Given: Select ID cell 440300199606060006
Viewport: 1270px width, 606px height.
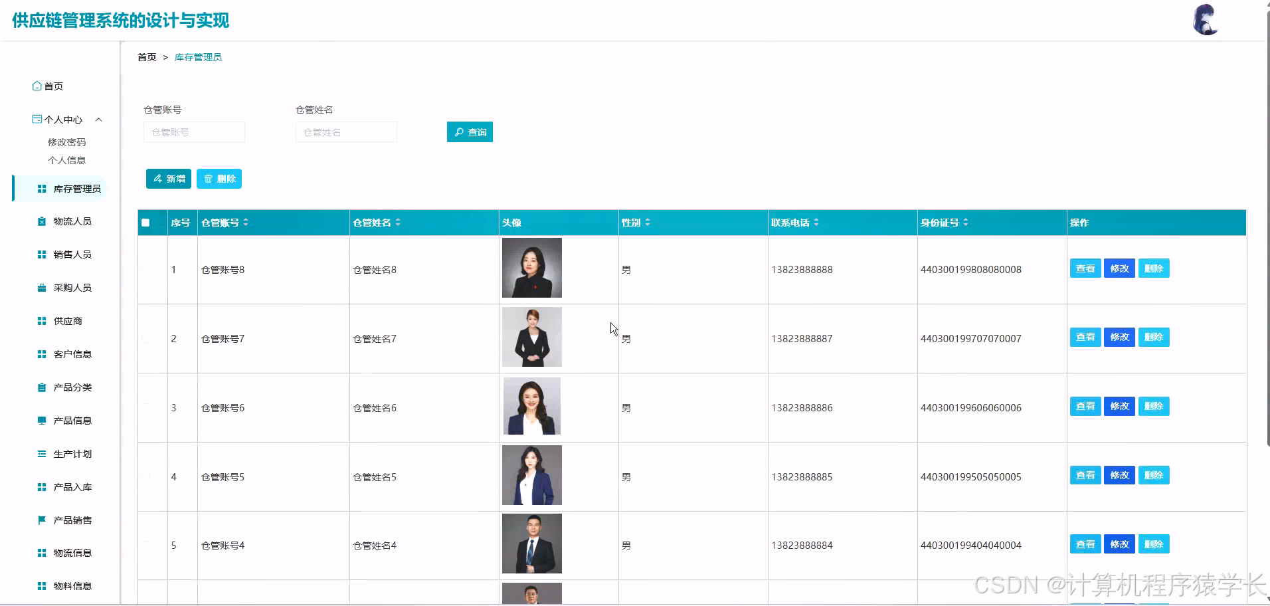Looking at the screenshot, I should [970, 408].
